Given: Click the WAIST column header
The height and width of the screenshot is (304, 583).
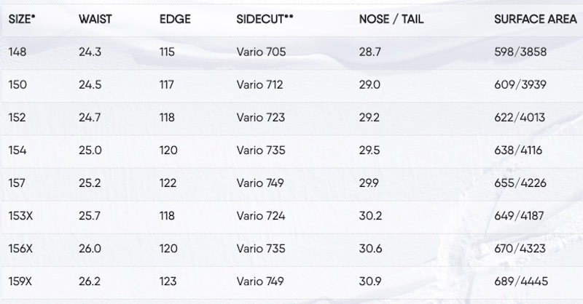Looking at the screenshot, I should tap(95, 19).
